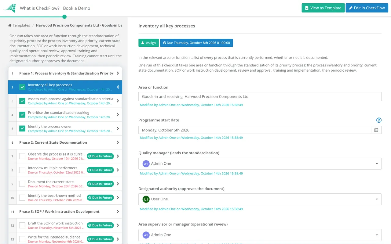Click the home icon beside Templates
Image resolution: width=391 pixels, height=244 pixels.
10,25
